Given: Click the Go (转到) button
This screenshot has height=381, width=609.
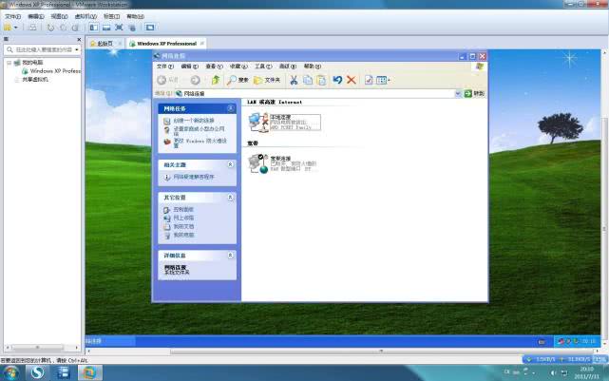Looking at the screenshot, I should (x=474, y=94).
